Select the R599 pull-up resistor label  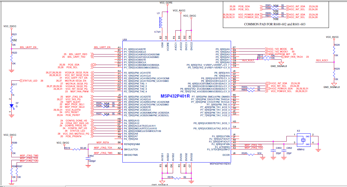pos(14,143)
